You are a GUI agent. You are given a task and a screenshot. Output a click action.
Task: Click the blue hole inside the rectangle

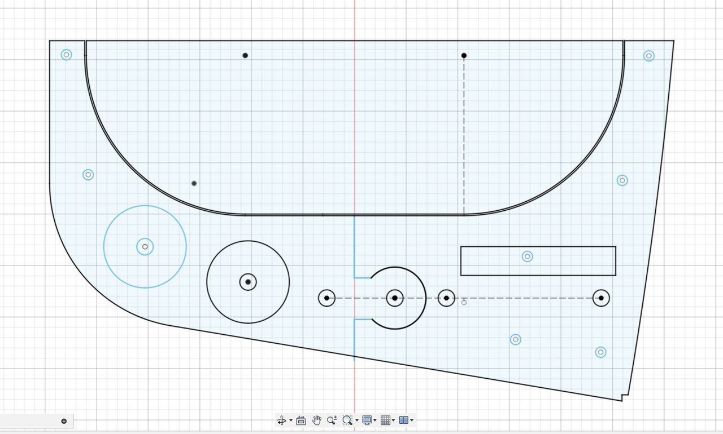tap(527, 256)
